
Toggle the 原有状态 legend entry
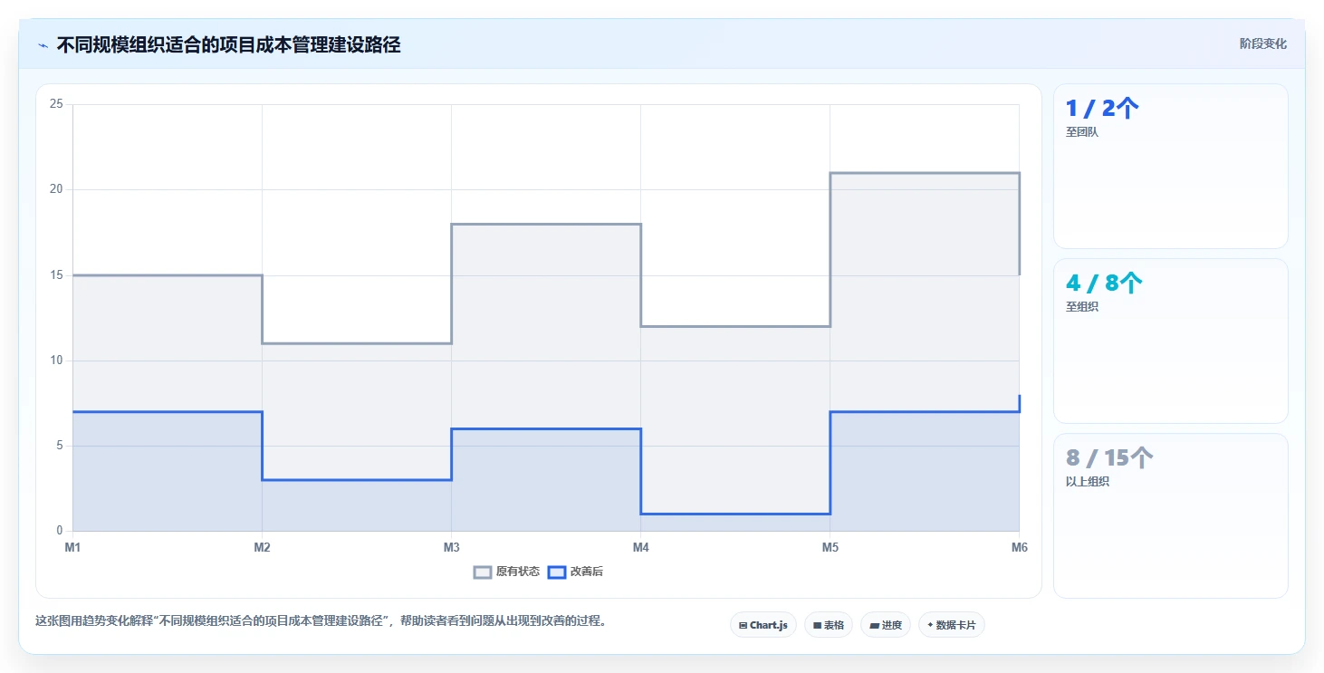point(507,572)
